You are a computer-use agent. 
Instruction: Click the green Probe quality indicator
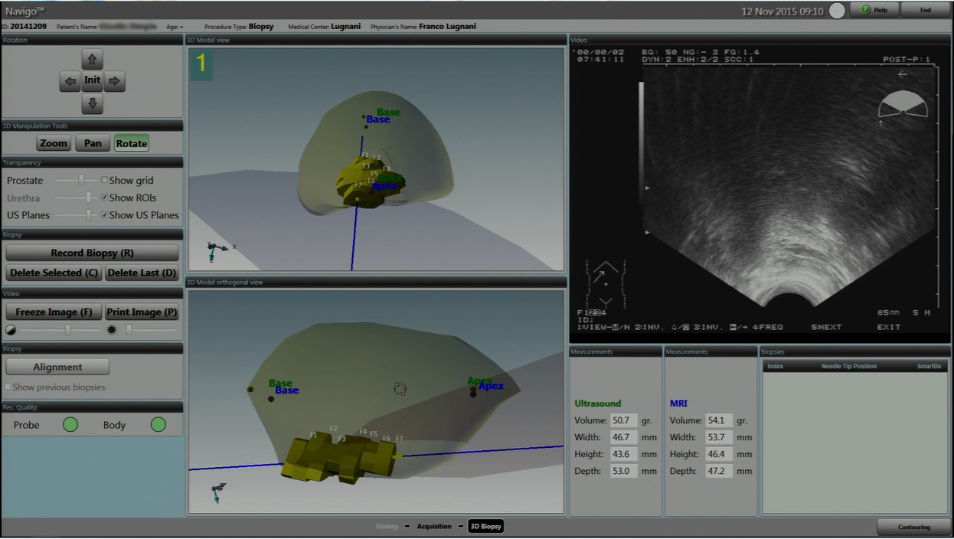coord(70,424)
